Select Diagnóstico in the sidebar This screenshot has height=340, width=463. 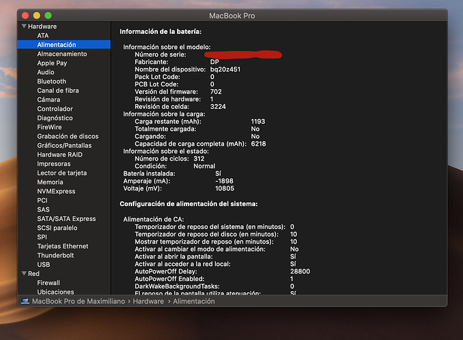pos(55,118)
